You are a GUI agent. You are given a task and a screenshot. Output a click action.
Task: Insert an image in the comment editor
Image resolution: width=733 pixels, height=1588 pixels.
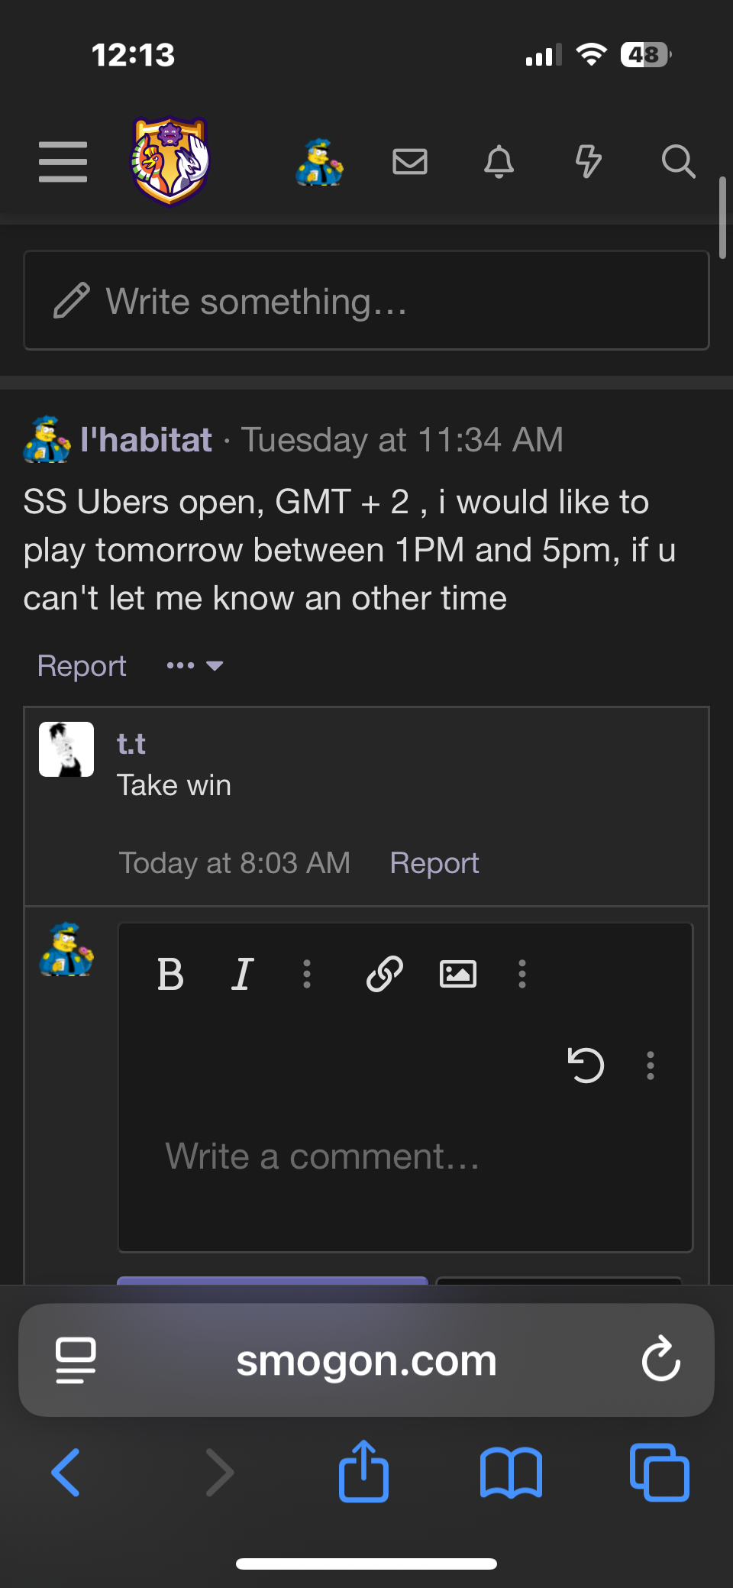[x=458, y=974]
